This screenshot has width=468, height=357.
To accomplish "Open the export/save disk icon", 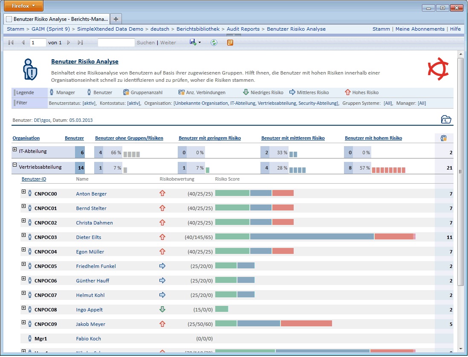I will 193,42.
